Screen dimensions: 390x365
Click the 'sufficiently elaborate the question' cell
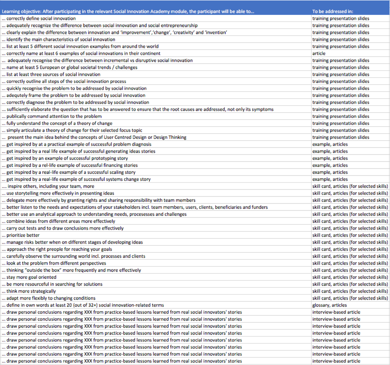pyautogui.click(x=156, y=109)
